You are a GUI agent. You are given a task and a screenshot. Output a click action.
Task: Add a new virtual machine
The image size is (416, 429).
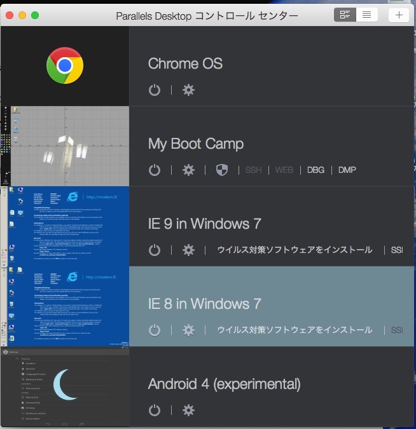pyautogui.click(x=399, y=15)
